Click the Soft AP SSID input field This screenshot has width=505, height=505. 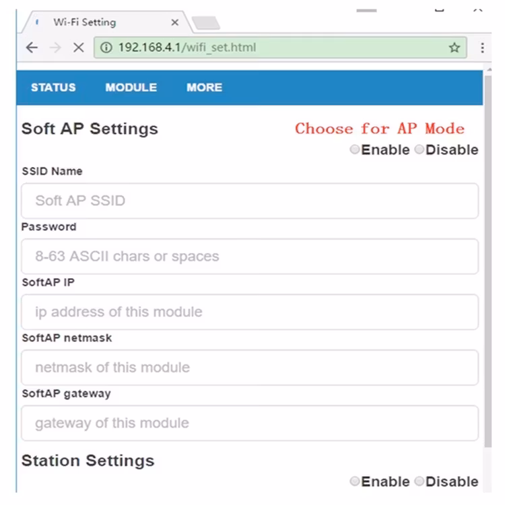tap(250, 201)
